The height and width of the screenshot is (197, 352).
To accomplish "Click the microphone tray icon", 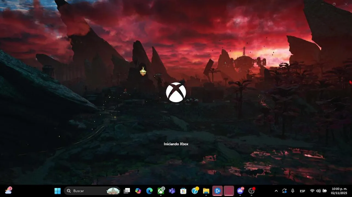I will coord(293,191).
